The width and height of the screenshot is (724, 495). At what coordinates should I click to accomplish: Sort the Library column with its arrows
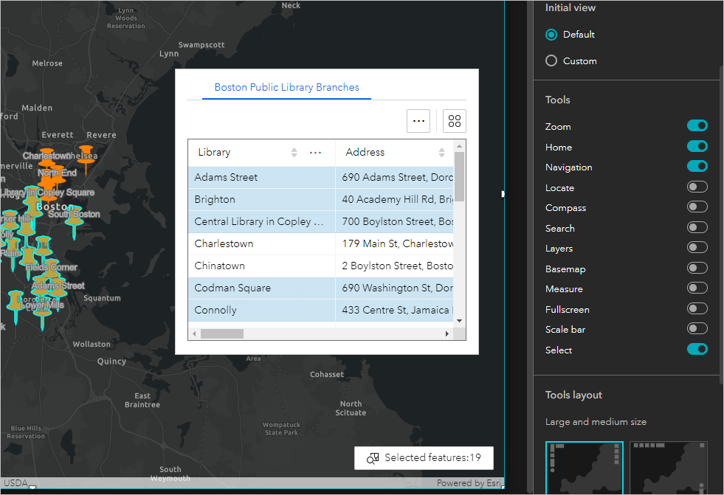pos(294,153)
